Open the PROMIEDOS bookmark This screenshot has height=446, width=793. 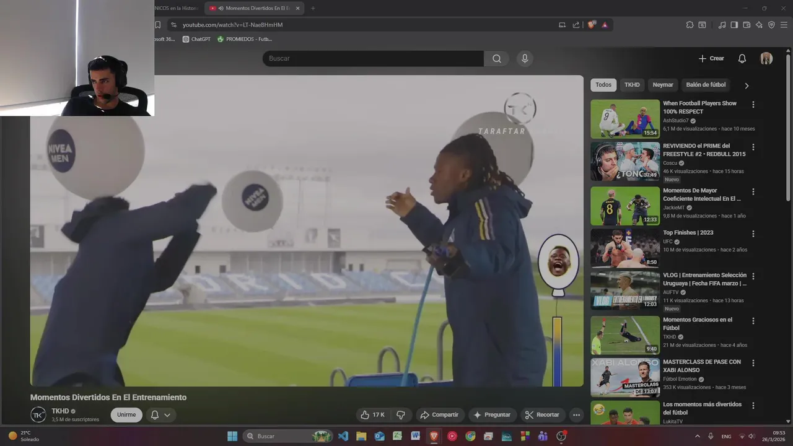tap(244, 39)
